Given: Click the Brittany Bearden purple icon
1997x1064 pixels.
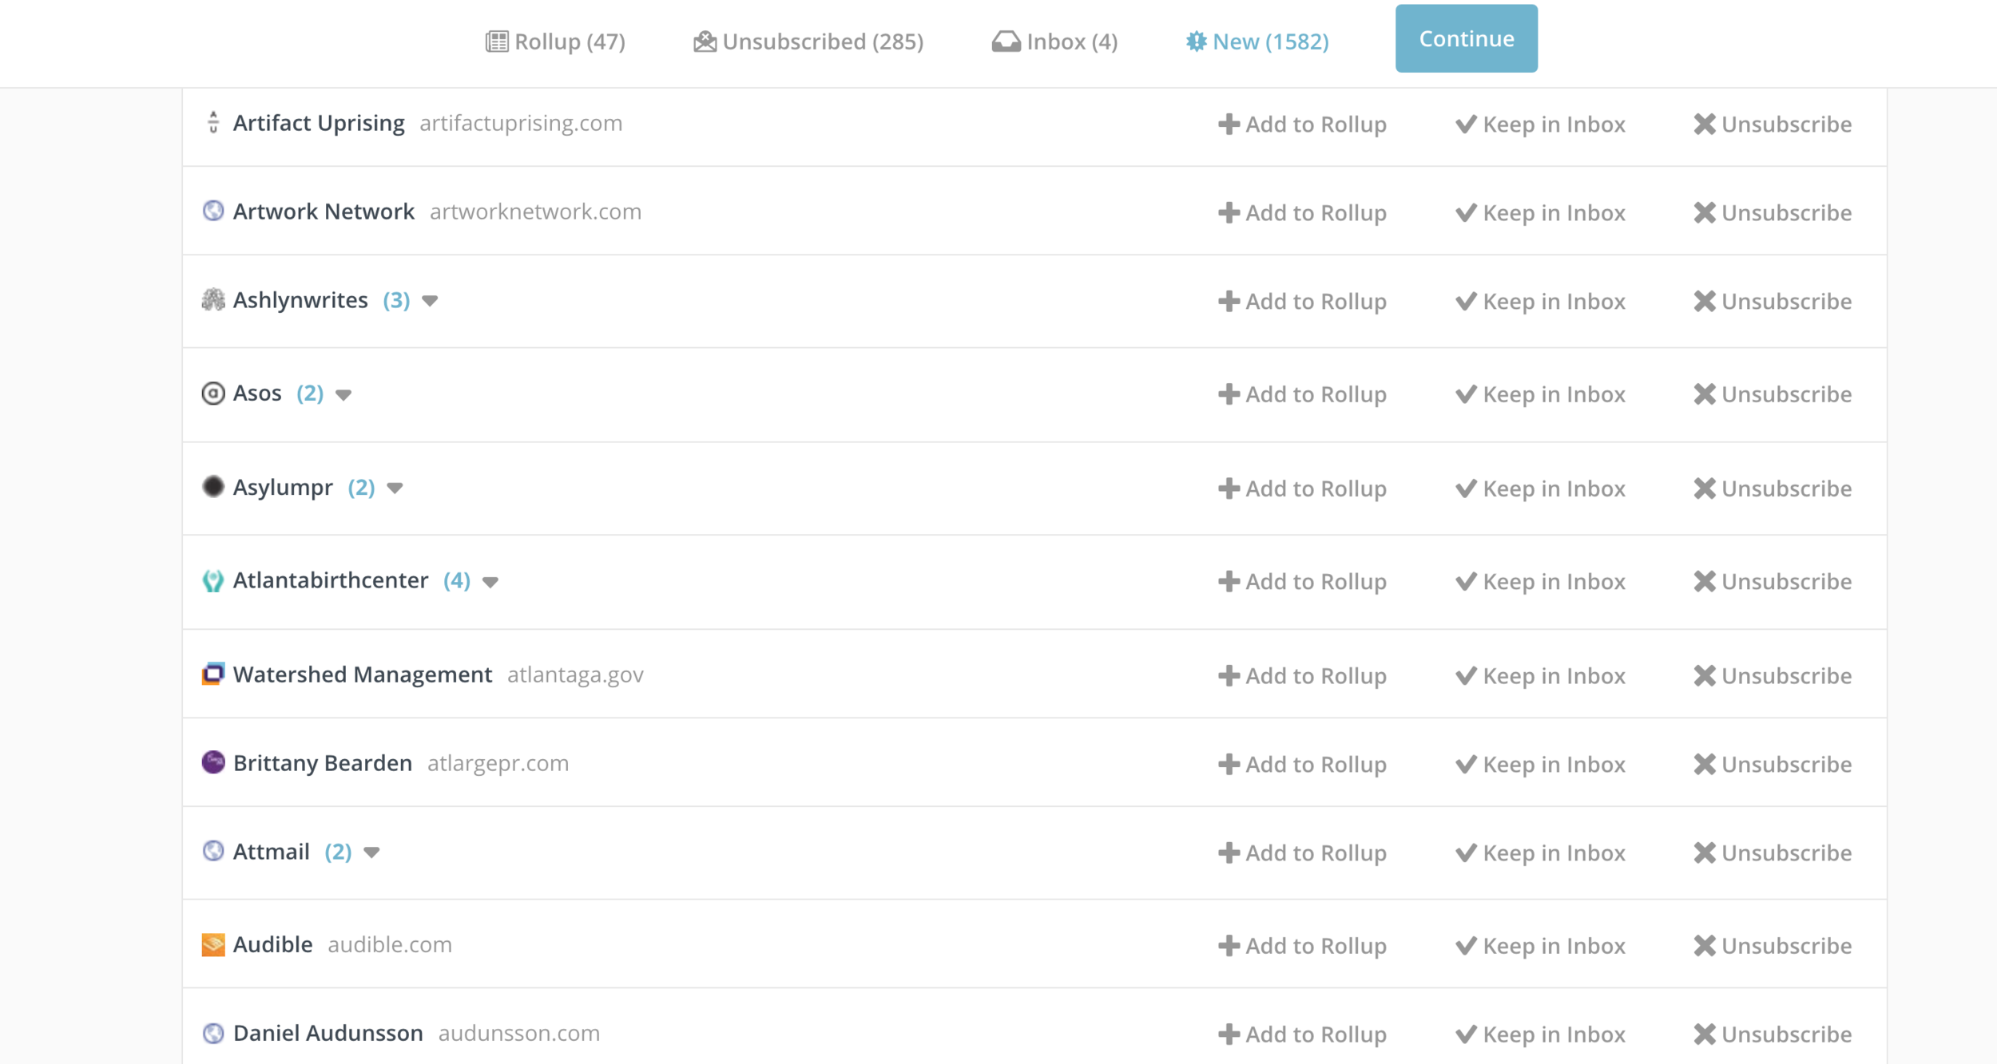Looking at the screenshot, I should pyautogui.click(x=213, y=762).
